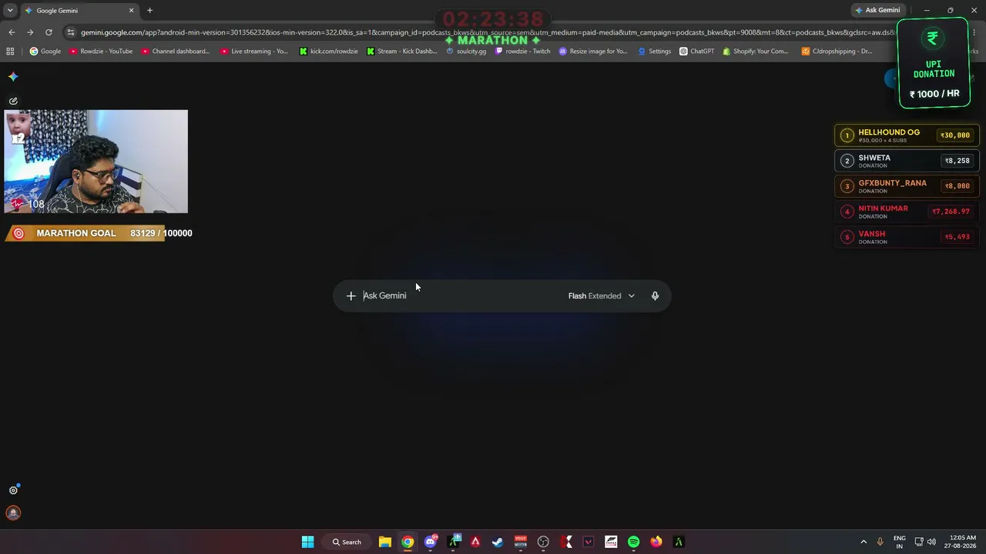
Task: Open Discord from the taskbar
Action: pyautogui.click(x=431, y=542)
